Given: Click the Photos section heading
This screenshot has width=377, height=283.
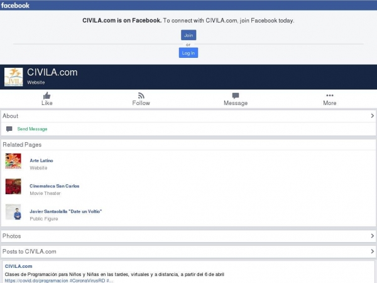Looking at the screenshot, I should (11, 236).
